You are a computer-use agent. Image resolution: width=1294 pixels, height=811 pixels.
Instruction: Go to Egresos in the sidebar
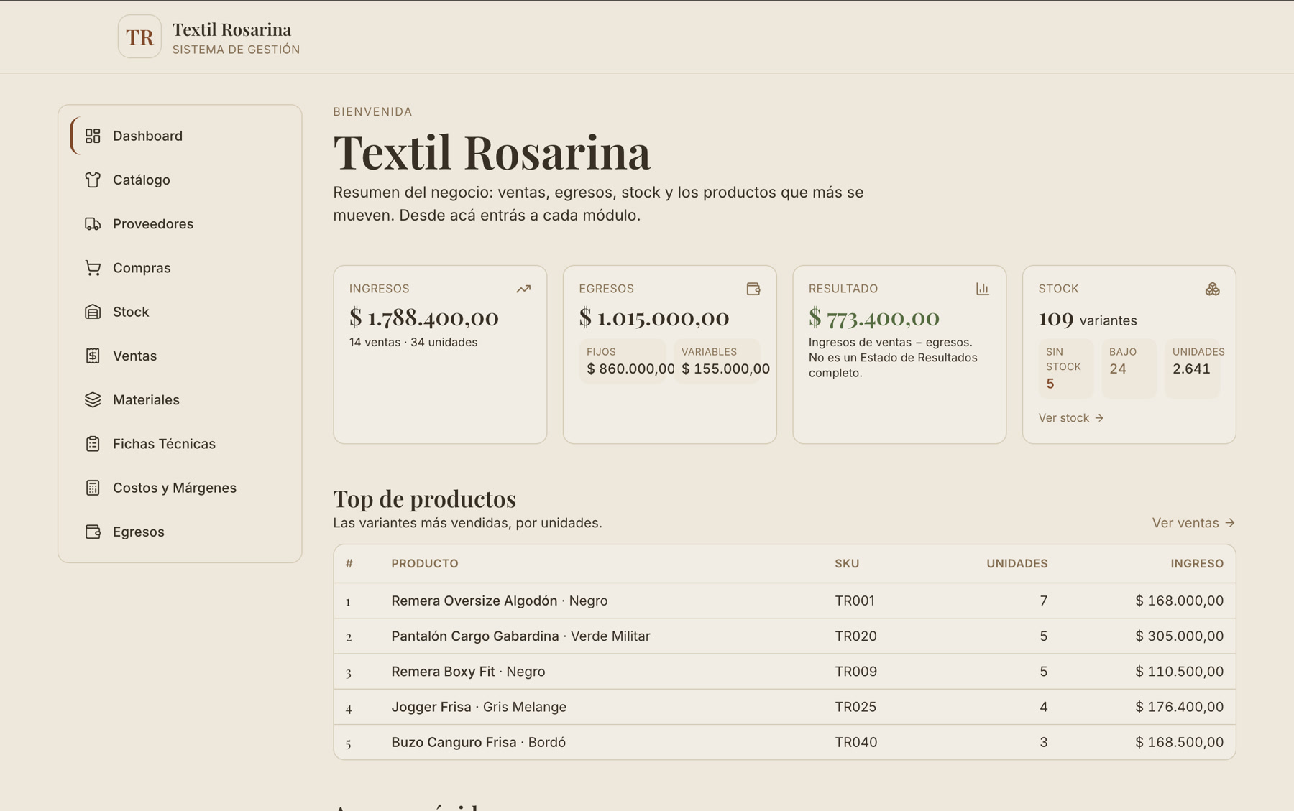[x=180, y=532]
